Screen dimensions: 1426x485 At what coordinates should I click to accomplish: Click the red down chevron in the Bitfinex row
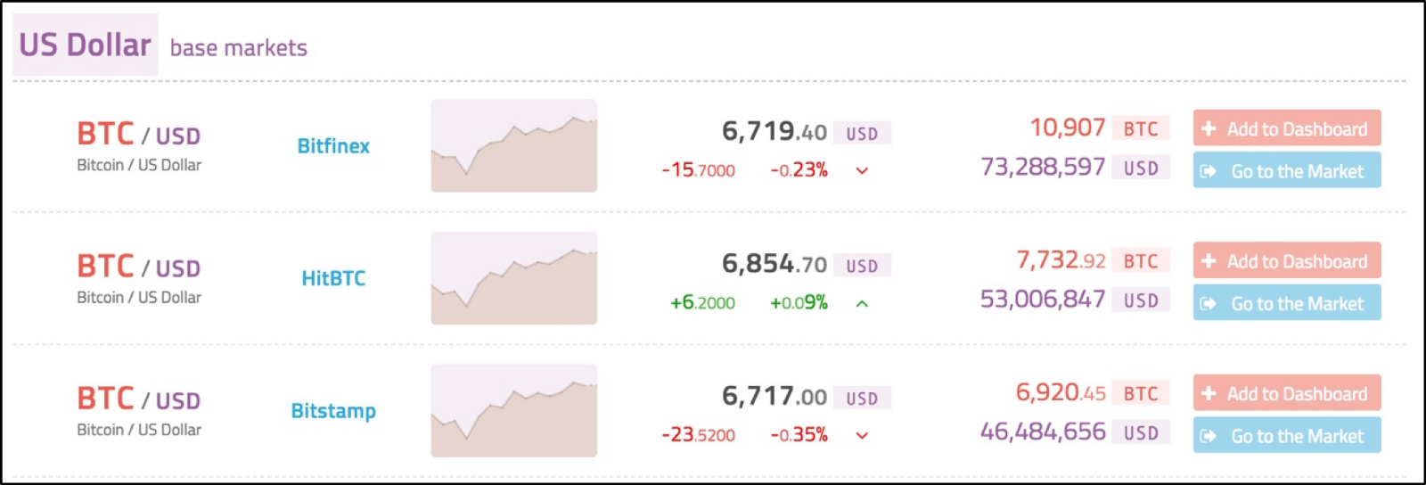pyautogui.click(x=862, y=170)
